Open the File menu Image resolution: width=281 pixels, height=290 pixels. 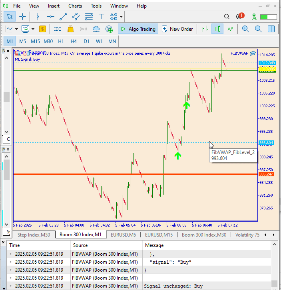17,6
